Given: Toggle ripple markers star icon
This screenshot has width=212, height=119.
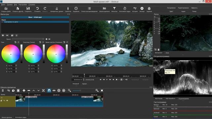Looking at the screenshot, I should (64, 91).
